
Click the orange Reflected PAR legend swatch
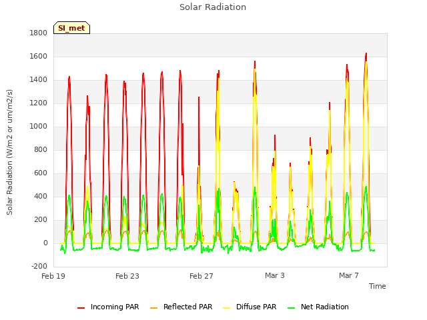coord(154,308)
